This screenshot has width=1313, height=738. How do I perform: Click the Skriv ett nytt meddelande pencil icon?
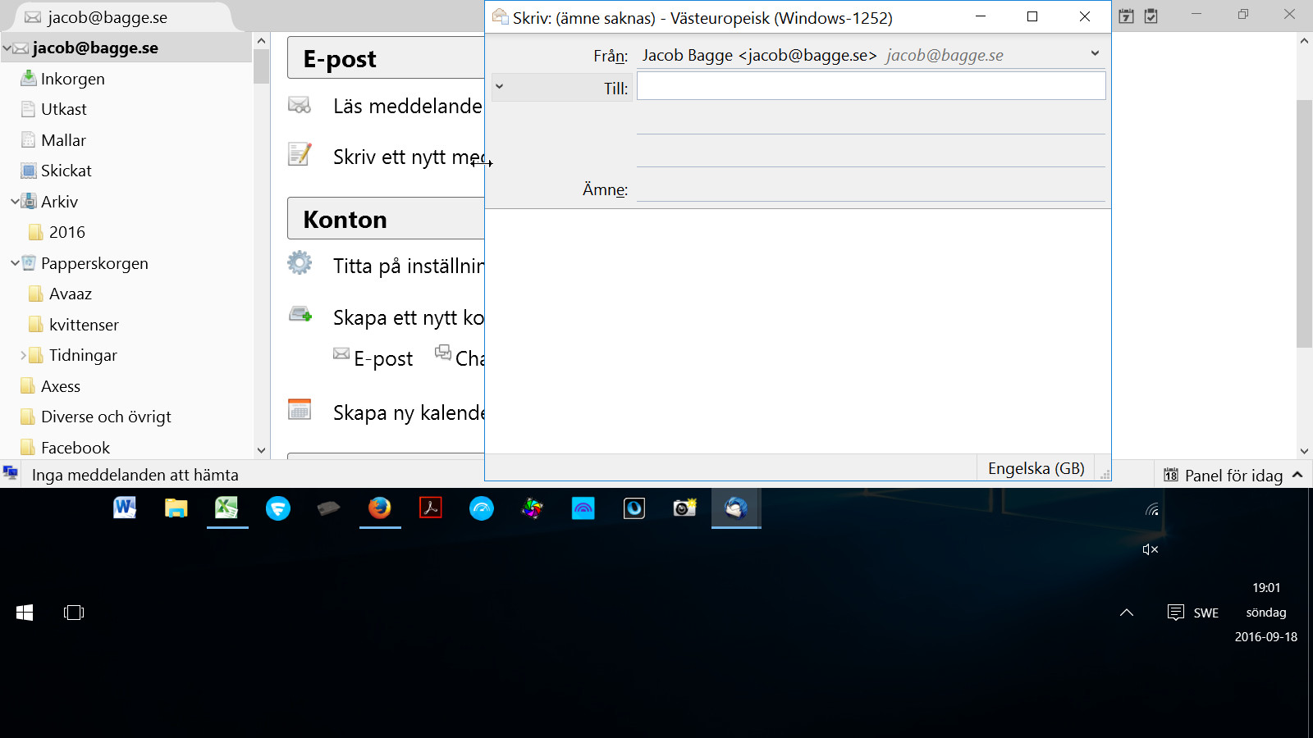coord(300,154)
